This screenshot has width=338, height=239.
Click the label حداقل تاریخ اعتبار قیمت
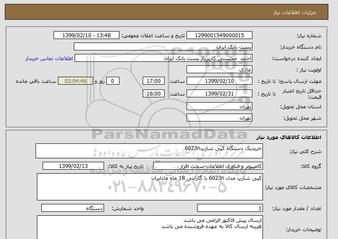(x=302, y=94)
